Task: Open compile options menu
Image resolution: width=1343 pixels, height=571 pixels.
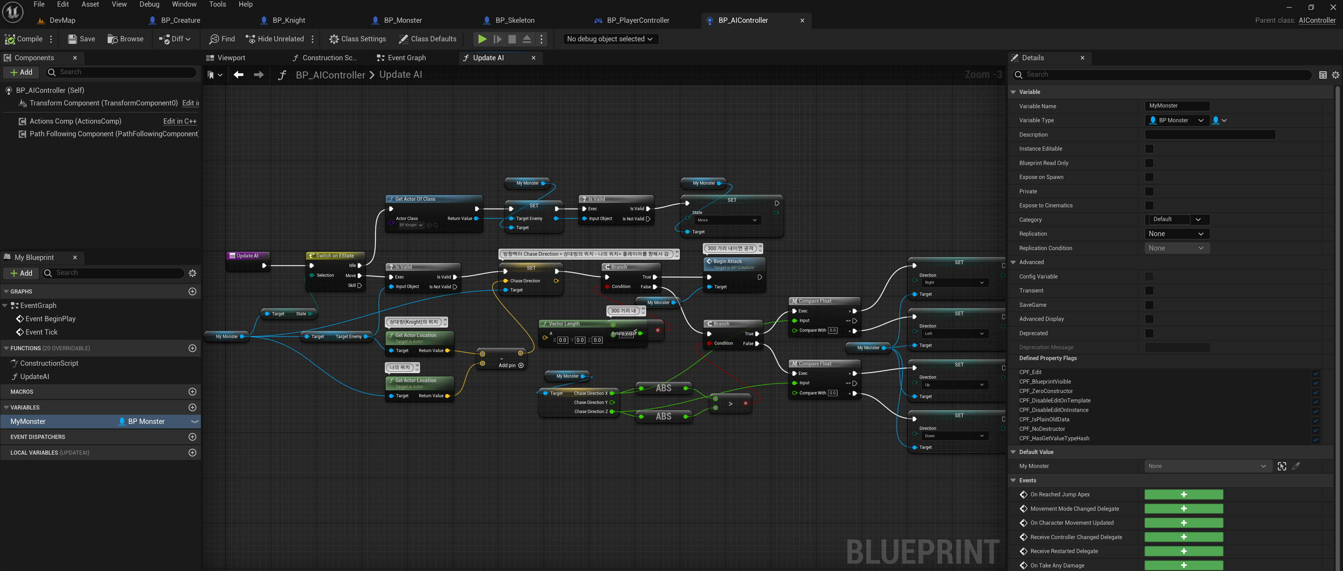Action: click(x=51, y=39)
